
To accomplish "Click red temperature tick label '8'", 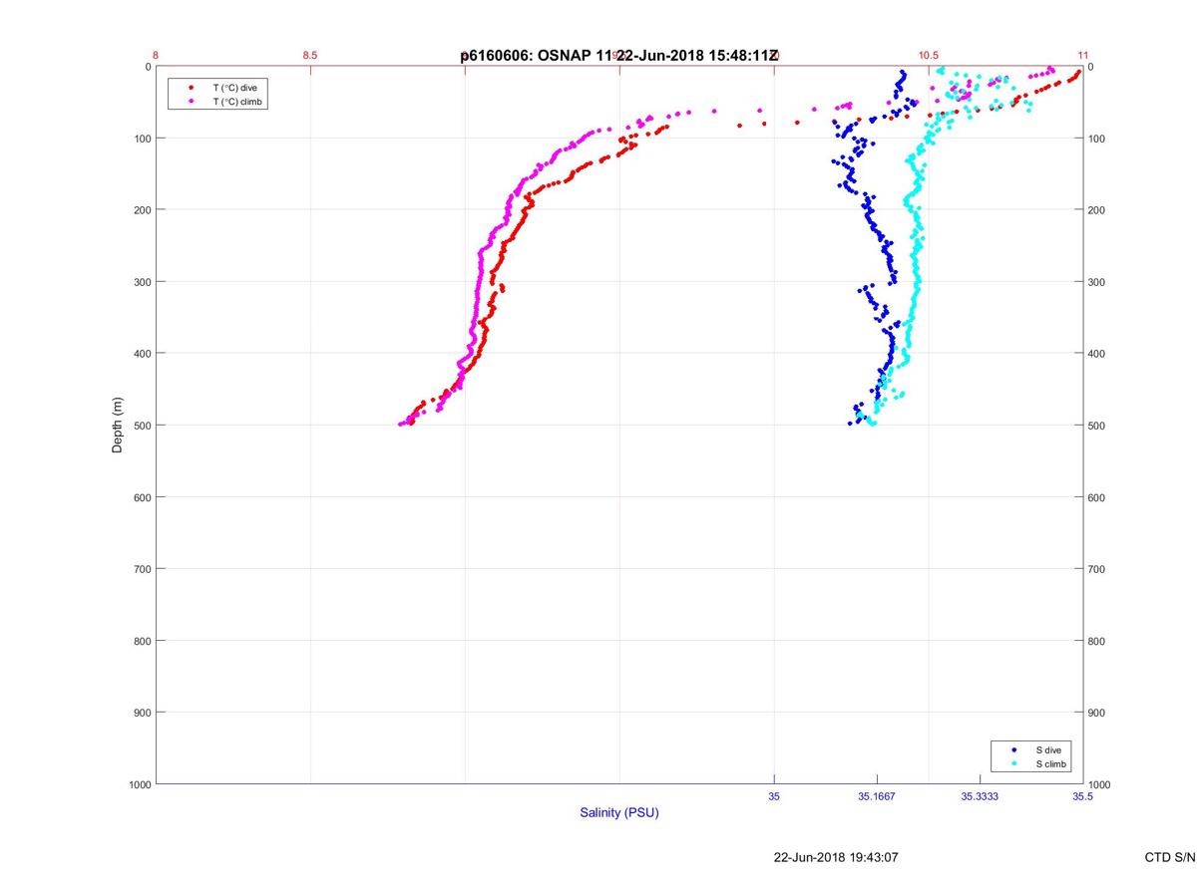I will [156, 55].
